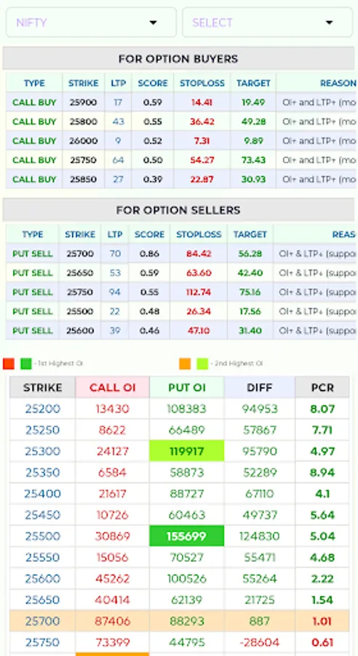
Task: Click strike 25400 in the OI table
Action: 43,494
